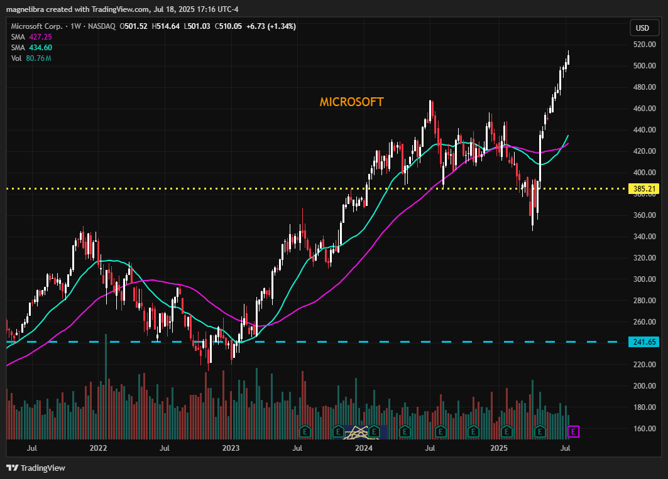Select the SMA 434.60 indicator legend

click(31, 48)
